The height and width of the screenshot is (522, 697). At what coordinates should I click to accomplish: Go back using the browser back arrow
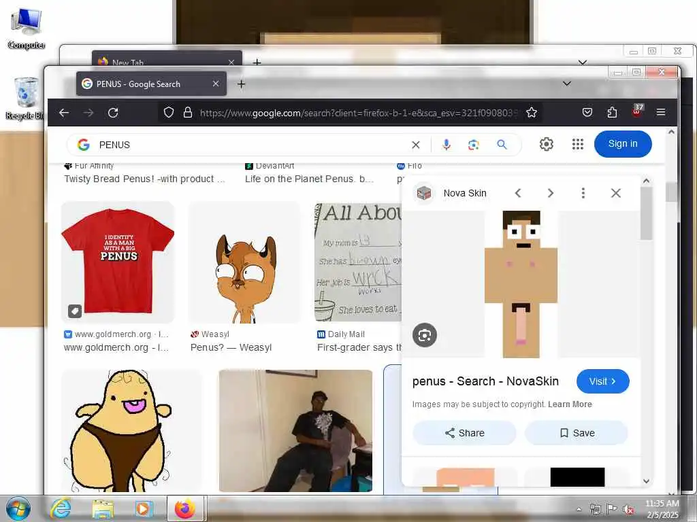point(64,113)
